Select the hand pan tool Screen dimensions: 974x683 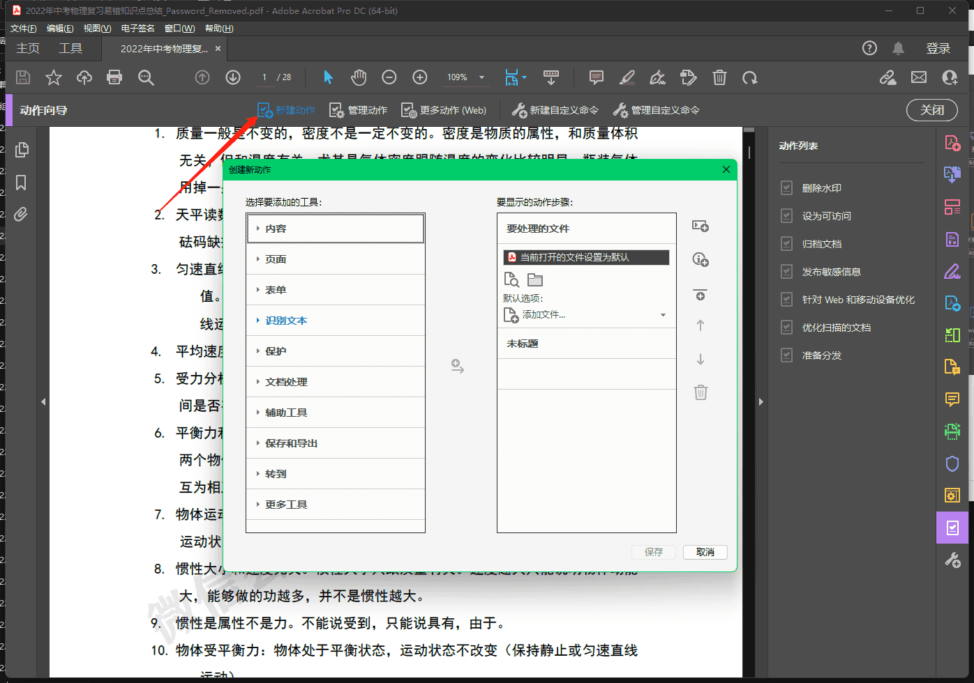coord(359,77)
